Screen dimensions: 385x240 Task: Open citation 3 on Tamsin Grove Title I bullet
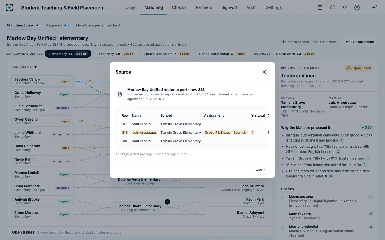(368, 158)
